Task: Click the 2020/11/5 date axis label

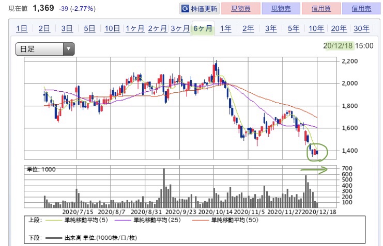Action: (x=250, y=212)
